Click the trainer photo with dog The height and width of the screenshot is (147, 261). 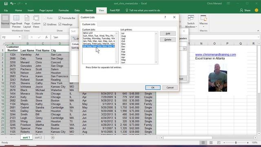pos(217,78)
